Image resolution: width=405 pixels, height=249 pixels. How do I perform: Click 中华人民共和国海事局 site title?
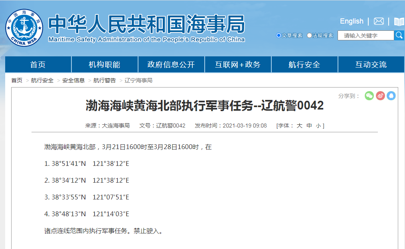point(146,24)
